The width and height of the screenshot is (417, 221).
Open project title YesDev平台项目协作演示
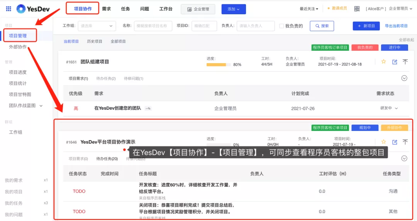point(108,142)
